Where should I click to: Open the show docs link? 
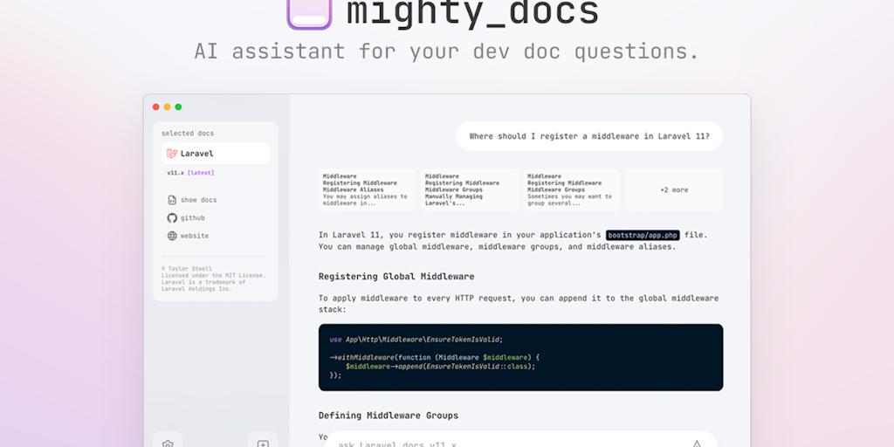tap(198, 200)
